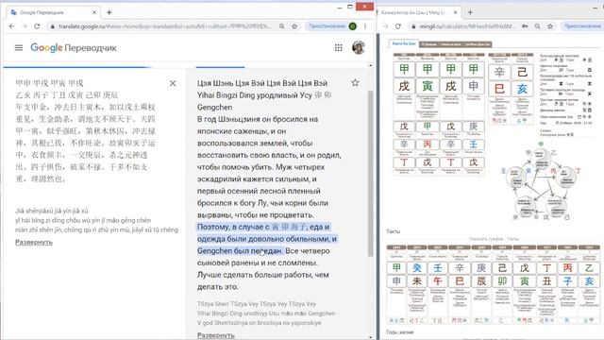Image resolution: width=604 pixels, height=340 pixels.
Task: Focus the translate.google.ru address bar
Action: coord(166,26)
